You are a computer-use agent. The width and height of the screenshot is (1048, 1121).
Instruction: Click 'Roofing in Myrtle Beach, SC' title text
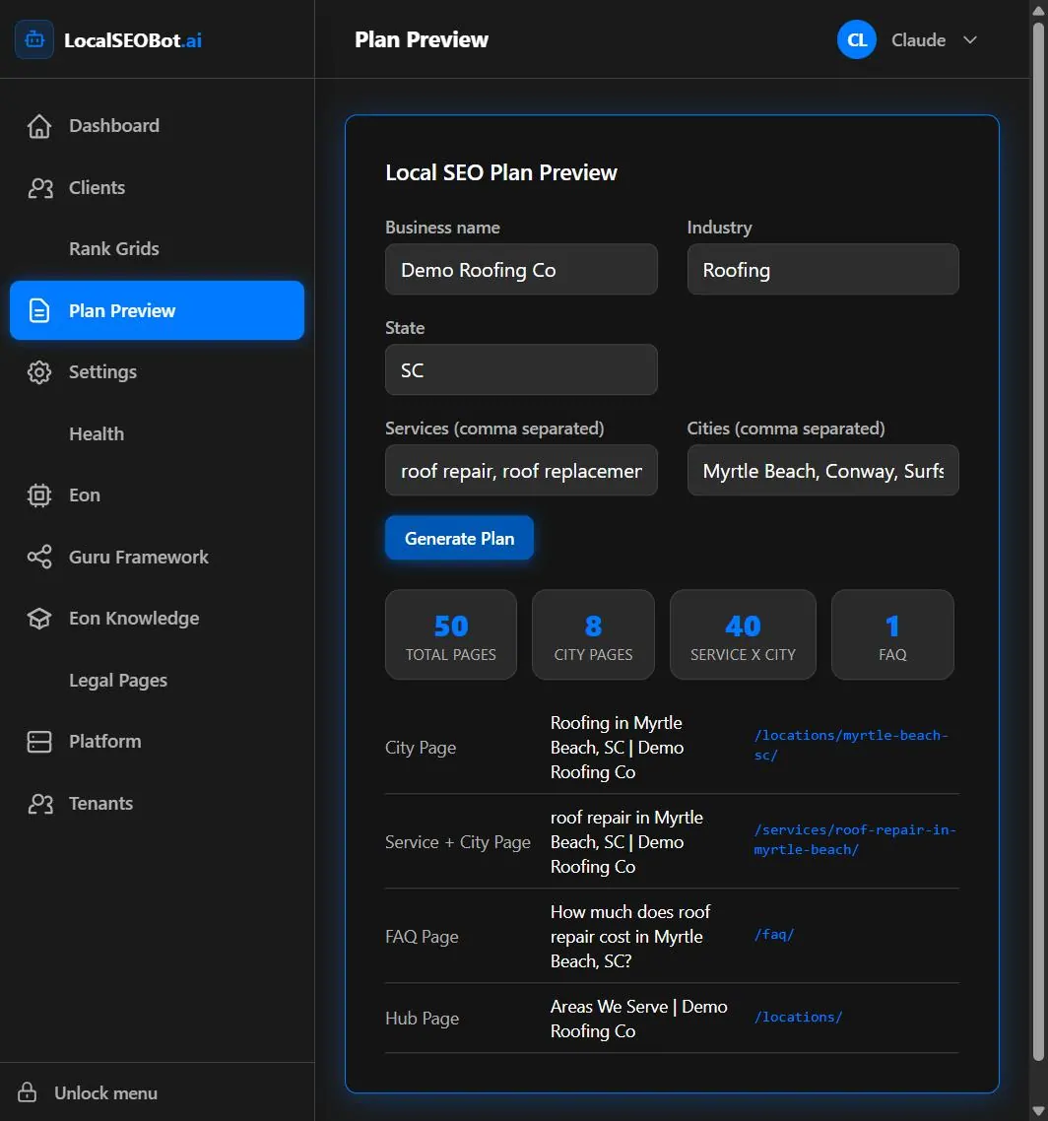coord(617,748)
